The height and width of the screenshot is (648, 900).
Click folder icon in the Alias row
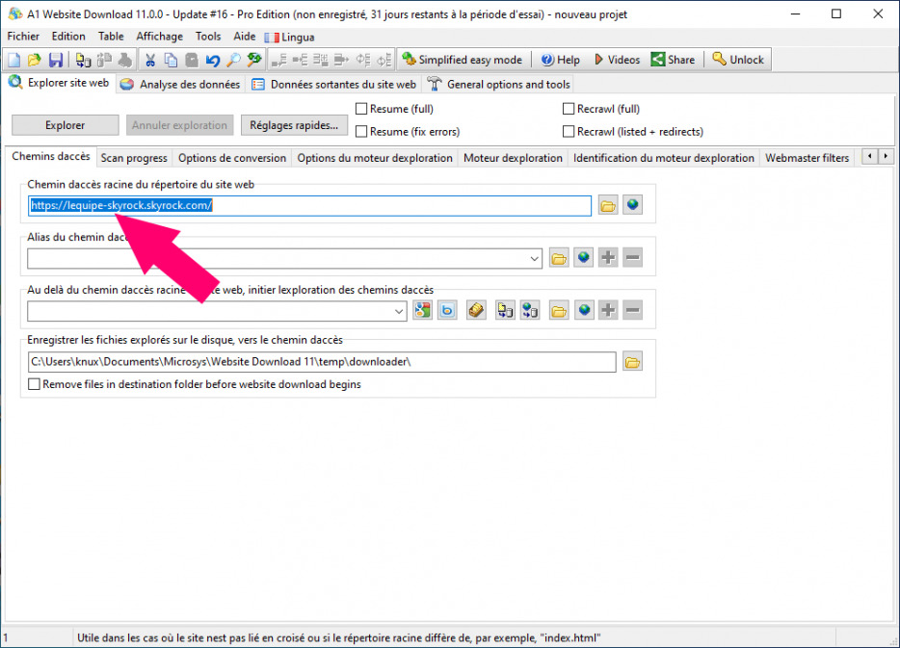point(559,258)
